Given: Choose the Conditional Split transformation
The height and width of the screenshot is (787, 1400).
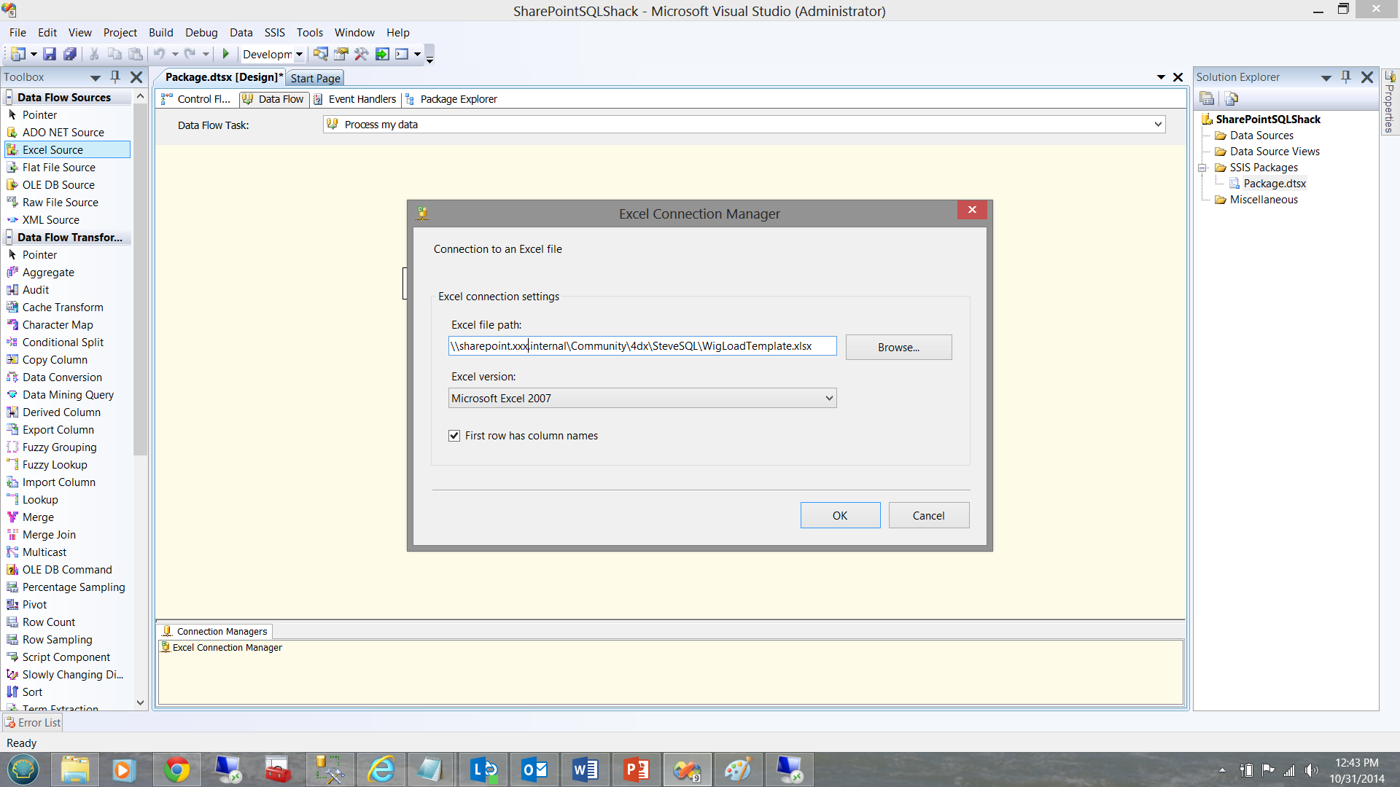Looking at the screenshot, I should [x=63, y=342].
